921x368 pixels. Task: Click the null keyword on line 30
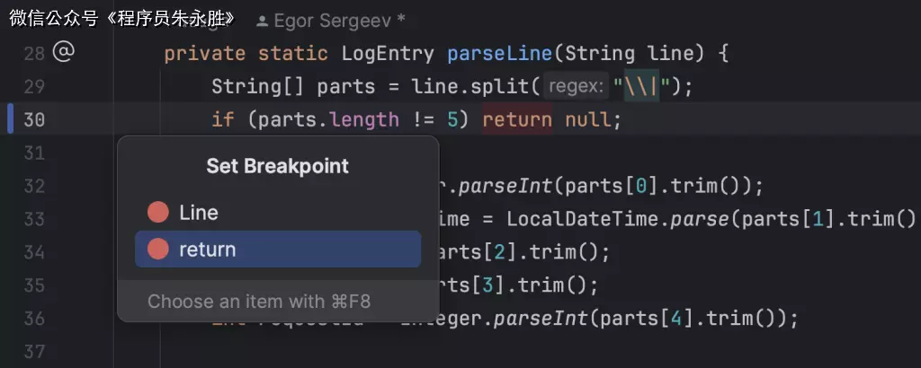coord(588,119)
